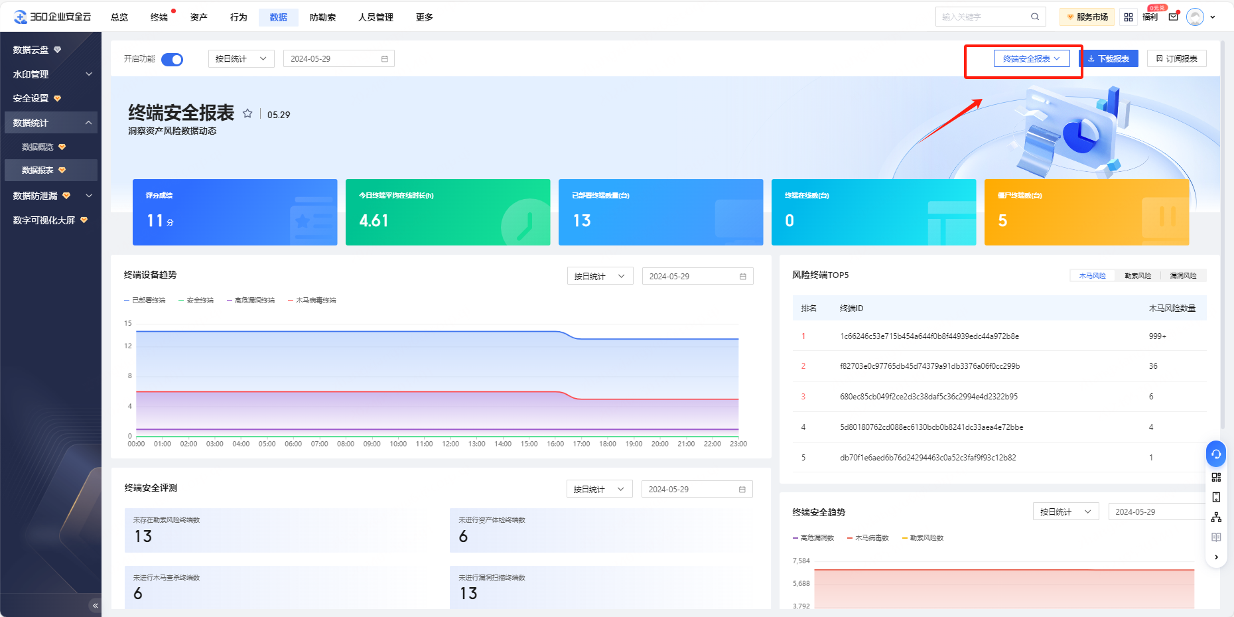Click the QR code icon
The image size is (1234, 617).
click(x=1216, y=477)
